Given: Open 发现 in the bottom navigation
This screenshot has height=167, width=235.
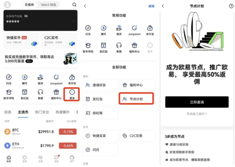Looking at the screenshot, I should pos(24,159).
